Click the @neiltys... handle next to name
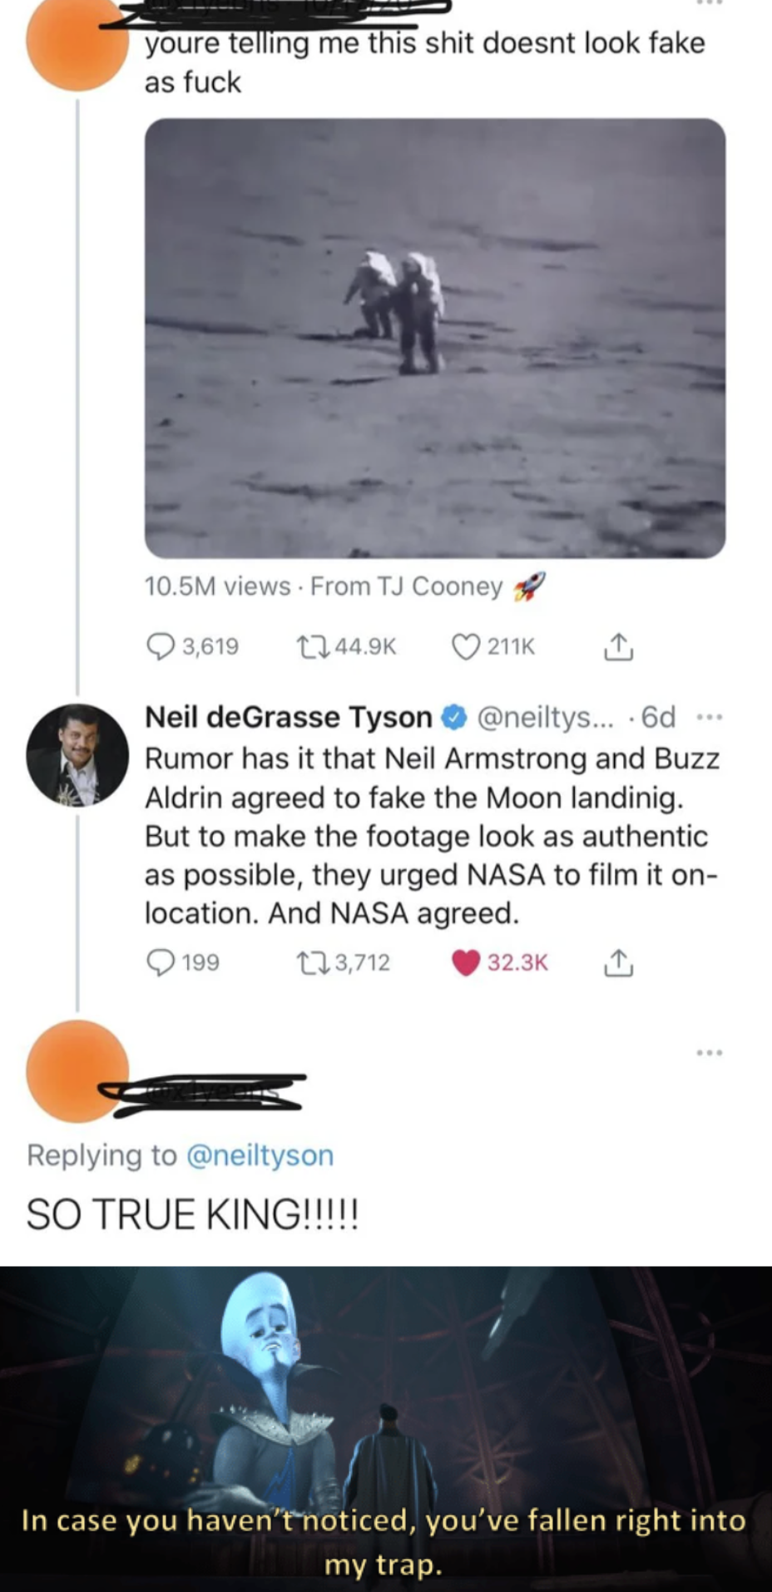 (x=545, y=717)
